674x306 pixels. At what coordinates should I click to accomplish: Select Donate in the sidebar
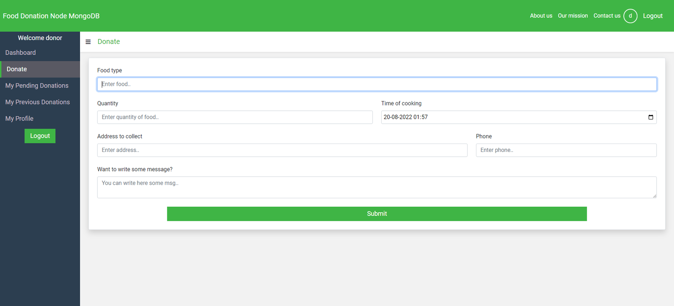17,69
